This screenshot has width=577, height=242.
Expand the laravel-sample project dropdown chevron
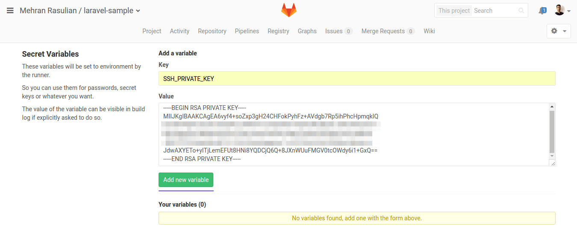[138, 11]
